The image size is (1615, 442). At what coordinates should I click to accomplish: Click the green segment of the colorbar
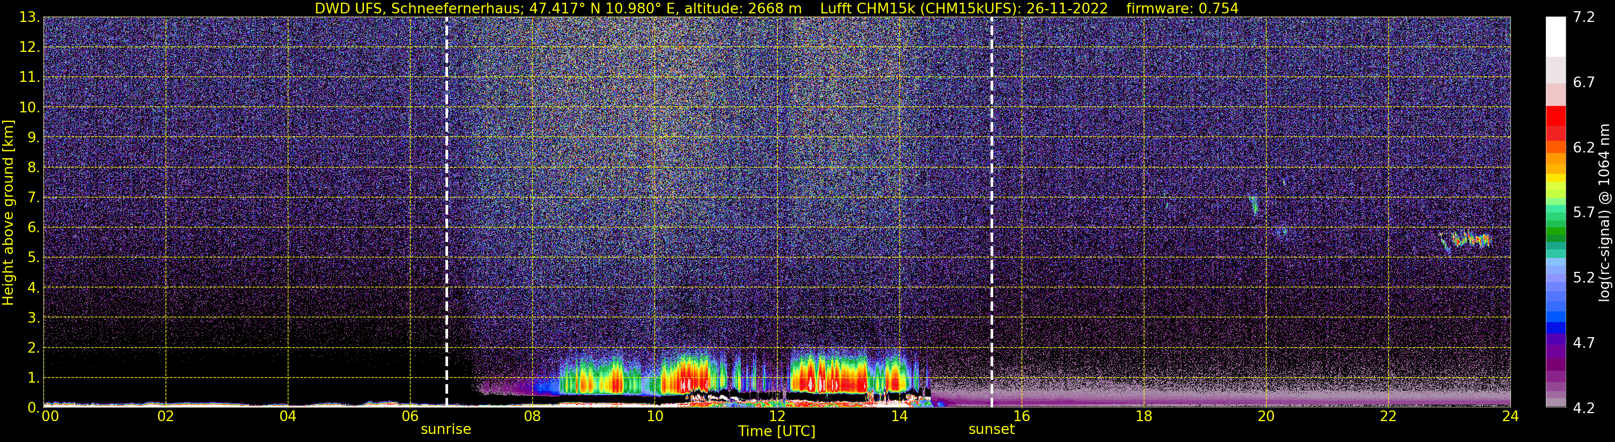click(x=1556, y=231)
